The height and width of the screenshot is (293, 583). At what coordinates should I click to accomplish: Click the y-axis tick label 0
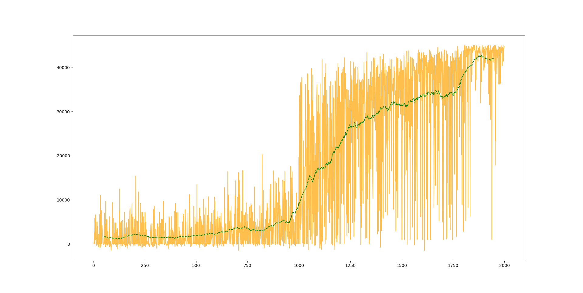click(x=68, y=244)
